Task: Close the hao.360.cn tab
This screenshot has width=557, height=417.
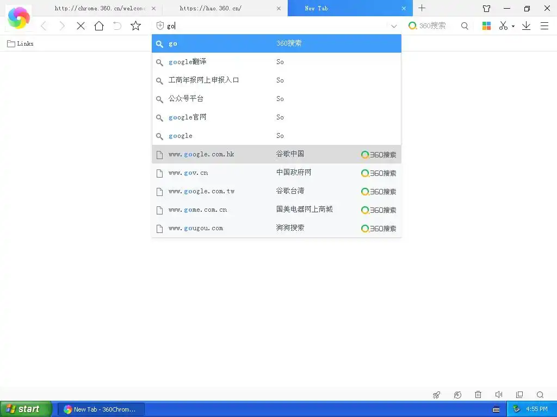Action: 278,9
